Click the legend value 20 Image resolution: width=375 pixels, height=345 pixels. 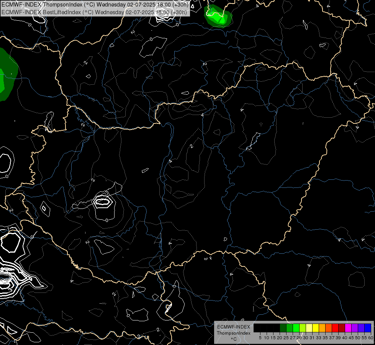[280, 338]
